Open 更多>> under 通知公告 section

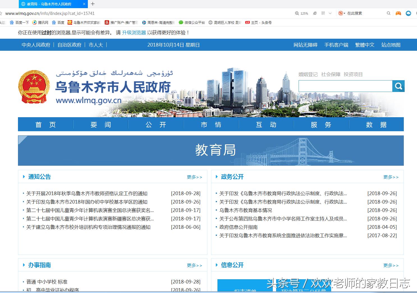(x=194, y=177)
